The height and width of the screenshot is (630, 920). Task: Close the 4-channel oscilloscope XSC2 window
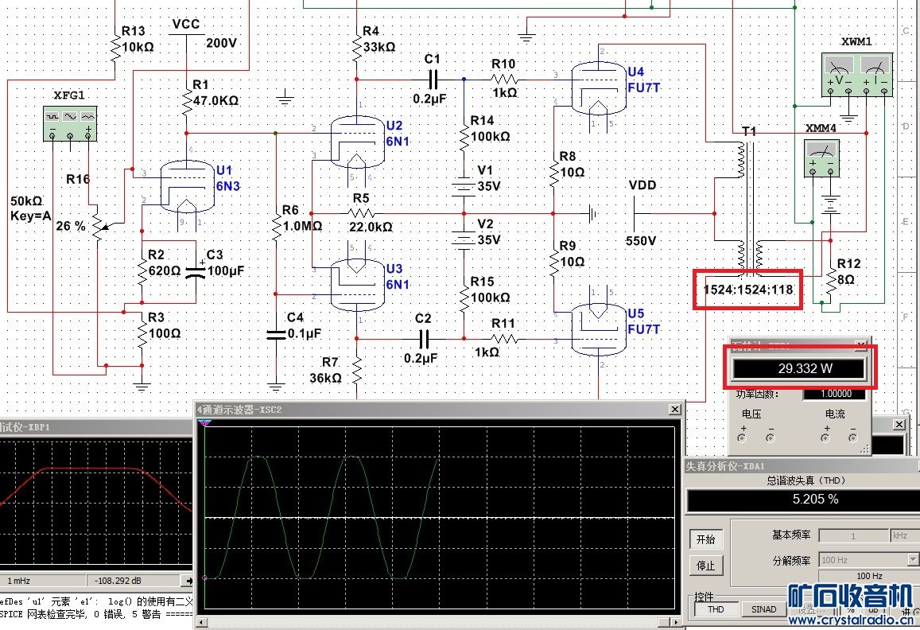coord(675,409)
